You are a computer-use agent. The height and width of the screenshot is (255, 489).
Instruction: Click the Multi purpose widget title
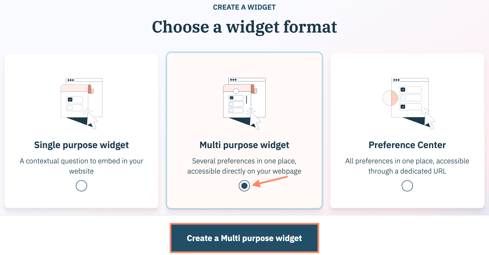[x=244, y=145]
